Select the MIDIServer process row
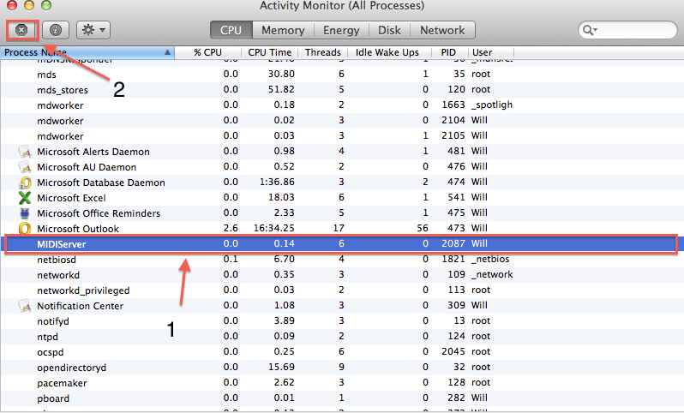684x413 pixels. (x=257, y=244)
